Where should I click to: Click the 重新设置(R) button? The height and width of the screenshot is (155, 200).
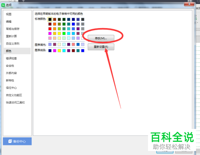click(101, 47)
